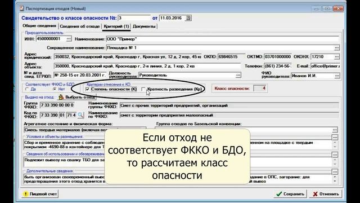Click the Сведения об использовании text area
The image size is (360, 203).
pyautogui.click(x=178, y=162)
